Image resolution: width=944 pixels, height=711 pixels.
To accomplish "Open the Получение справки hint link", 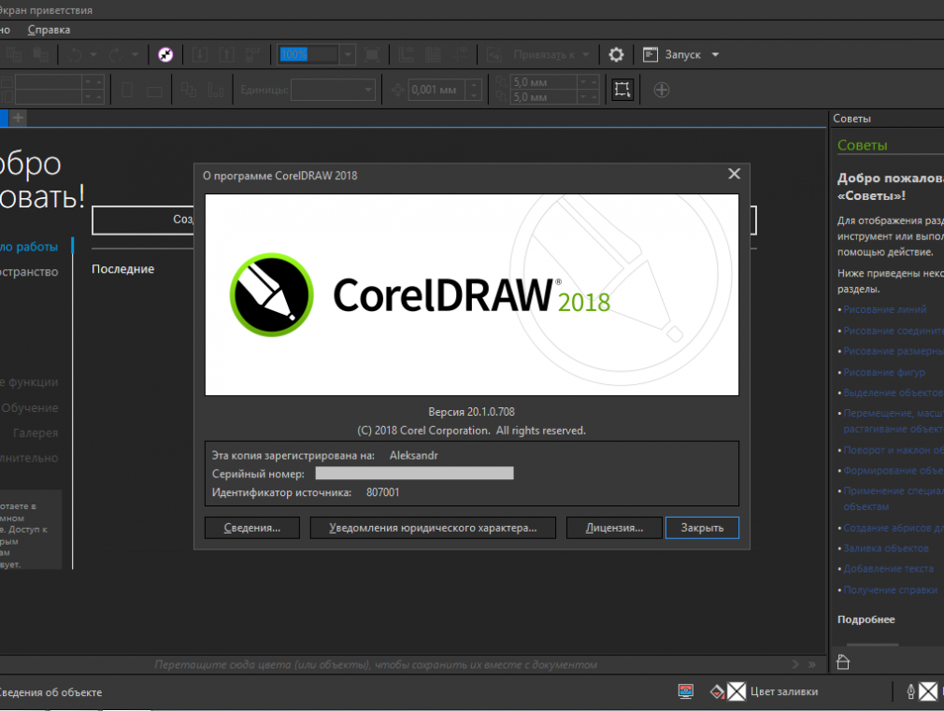I will click(890, 590).
